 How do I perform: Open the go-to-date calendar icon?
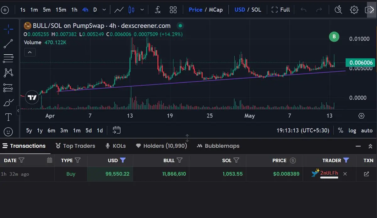click(117, 130)
